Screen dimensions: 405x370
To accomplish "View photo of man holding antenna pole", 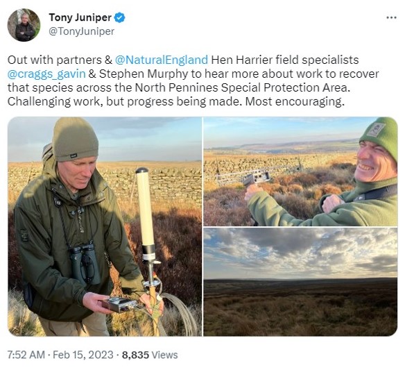I will point(105,226).
